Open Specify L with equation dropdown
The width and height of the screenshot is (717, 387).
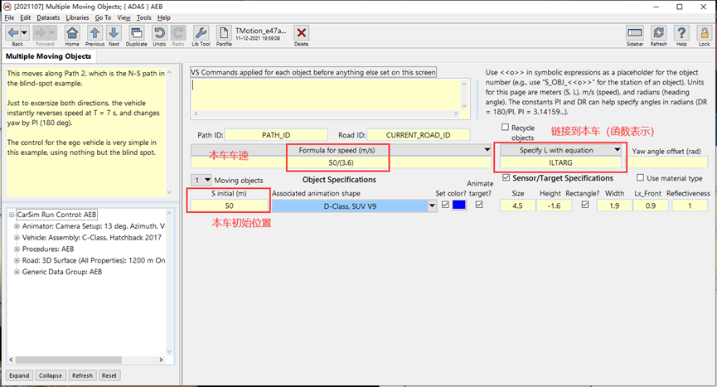coord(617,150)
